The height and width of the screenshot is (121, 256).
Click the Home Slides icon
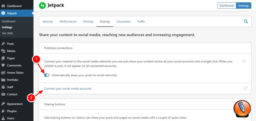tap(3, 73)
